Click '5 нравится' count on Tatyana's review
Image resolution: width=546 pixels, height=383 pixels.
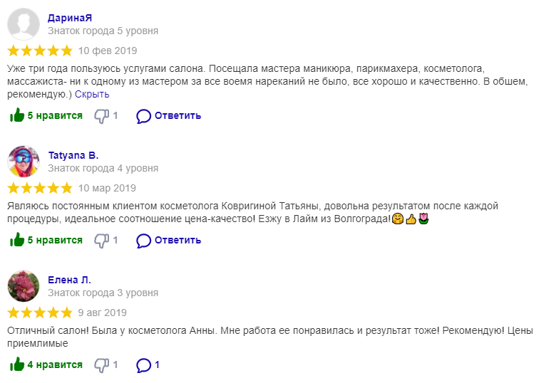55,240
